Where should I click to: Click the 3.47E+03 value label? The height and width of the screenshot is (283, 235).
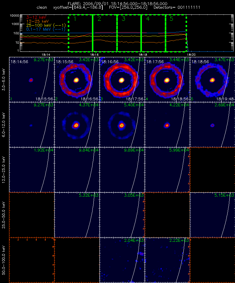click(x=224, y=60)
